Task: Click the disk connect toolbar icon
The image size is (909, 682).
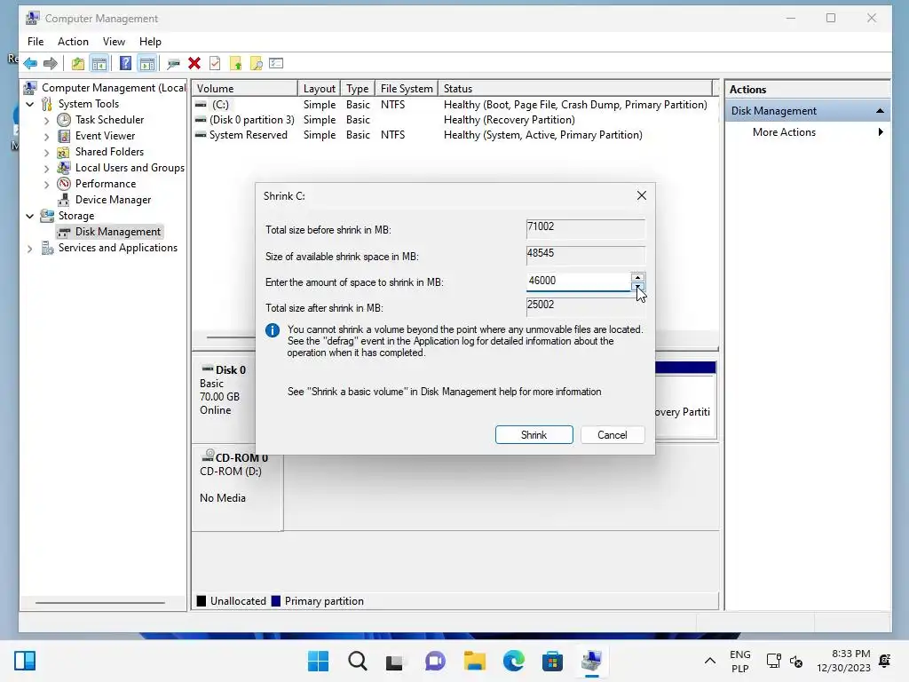Action: click(173, 63)
